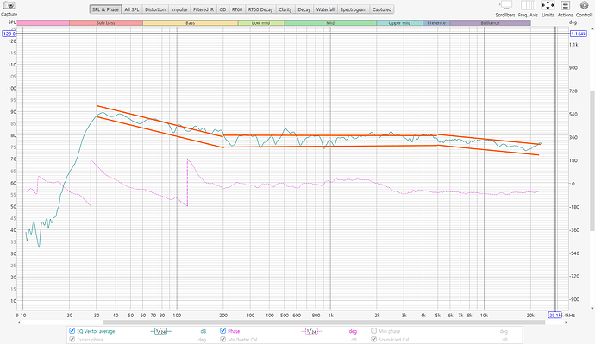Switch to the Spectrogram tab
This screenshot has height=344, width=595.
click(354, 9)
